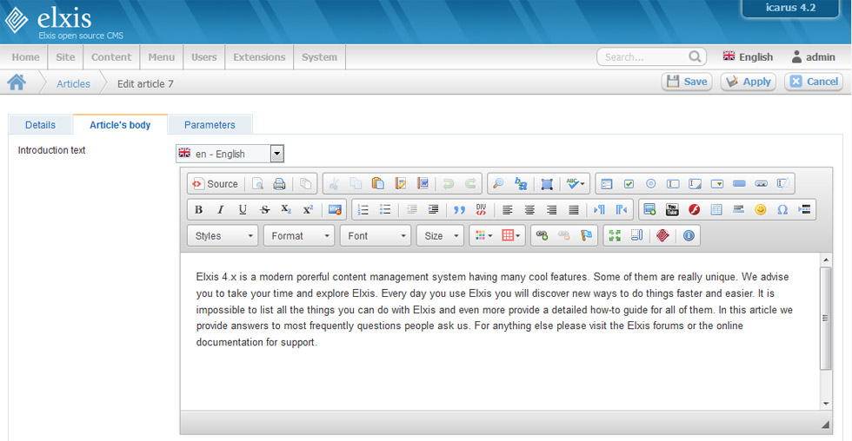Toggle underline formatting
Screen dimensions: 852x441
click(243, 210)
